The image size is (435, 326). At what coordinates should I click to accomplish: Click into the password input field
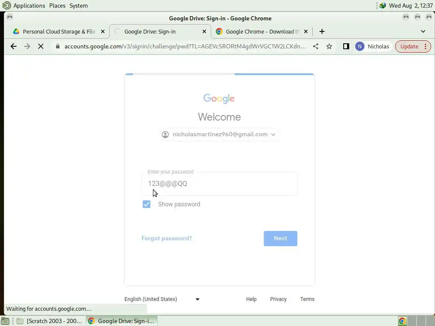220,184
